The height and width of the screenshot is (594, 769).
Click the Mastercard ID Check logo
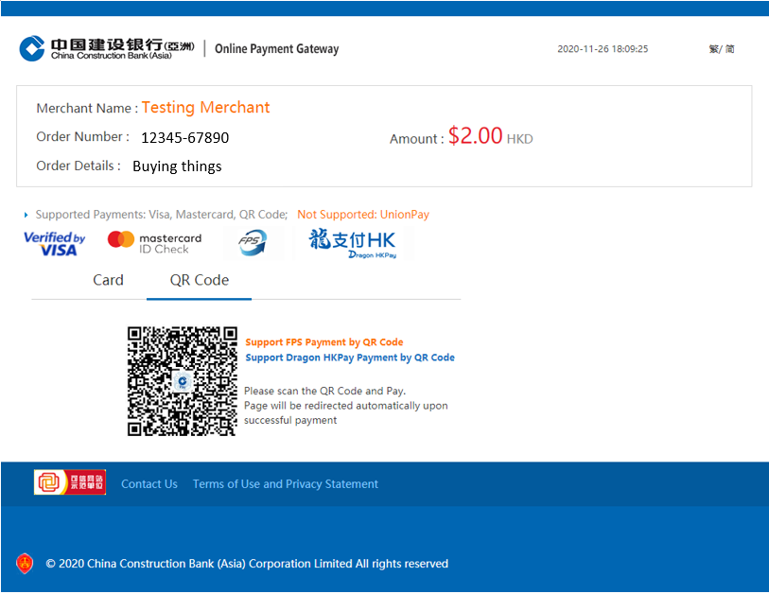click(154, 243)
